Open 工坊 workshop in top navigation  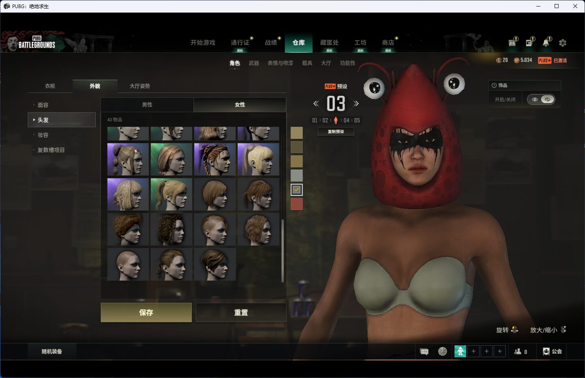point(360,43)
